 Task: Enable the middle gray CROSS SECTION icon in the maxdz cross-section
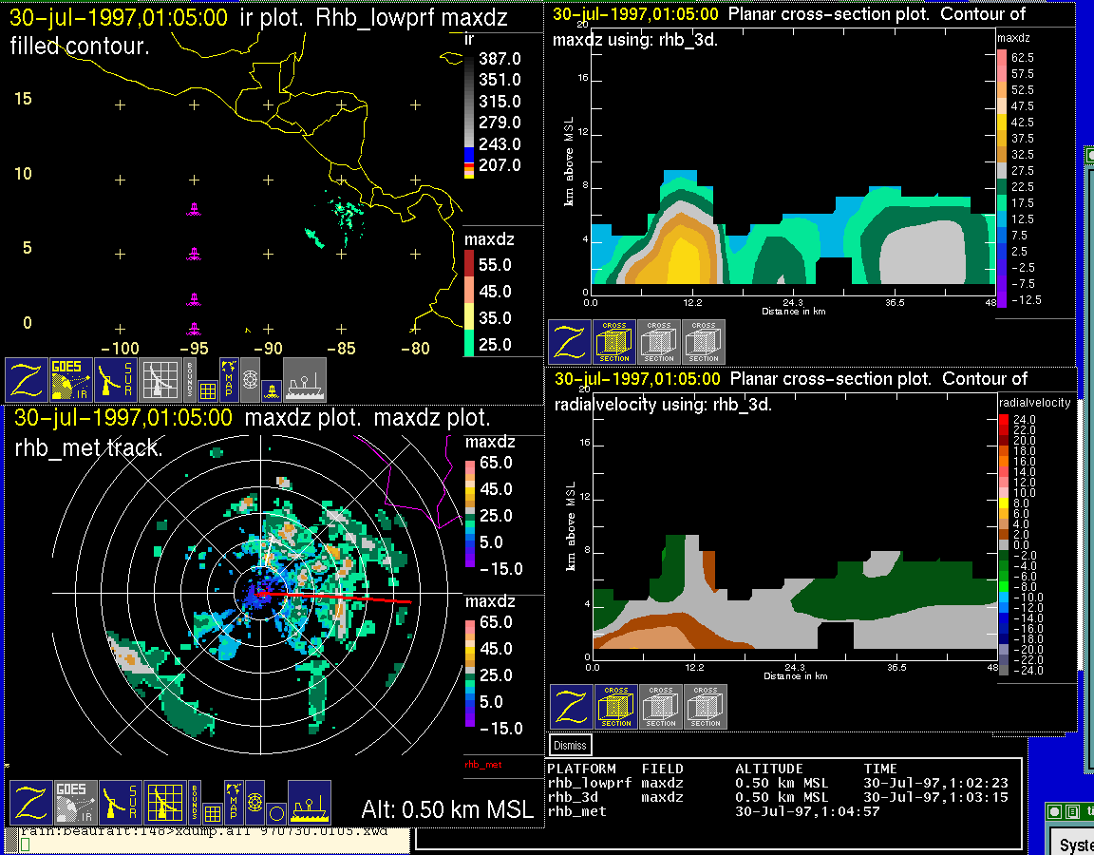(659, 342)
